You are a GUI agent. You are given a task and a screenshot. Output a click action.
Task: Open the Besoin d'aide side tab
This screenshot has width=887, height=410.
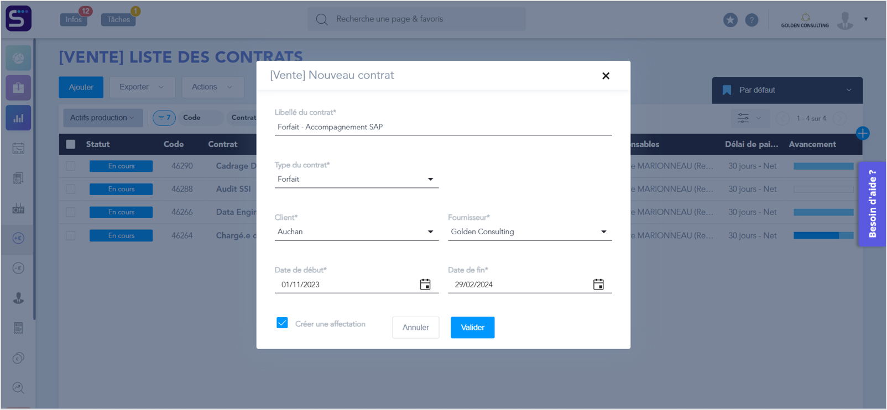(x=873, y=204)
